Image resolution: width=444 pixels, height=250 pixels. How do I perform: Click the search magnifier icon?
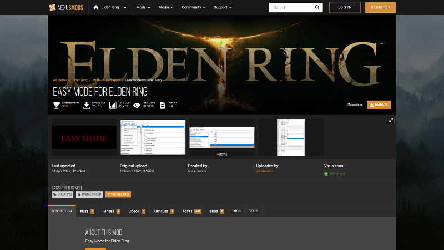point(317,7)
